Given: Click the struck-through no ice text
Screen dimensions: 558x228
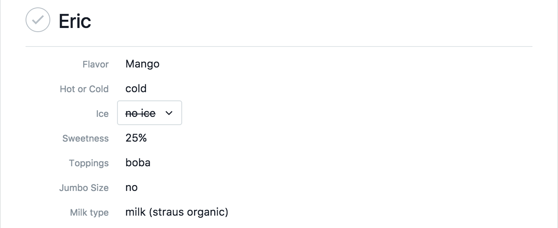Looking at the screenshot, I should 141,113.
